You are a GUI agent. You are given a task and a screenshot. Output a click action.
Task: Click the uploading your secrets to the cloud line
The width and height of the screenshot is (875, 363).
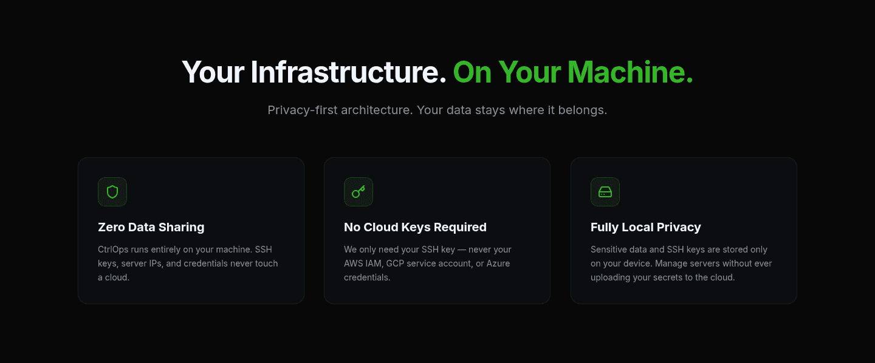pyautogui.click(x=663, y=277)
